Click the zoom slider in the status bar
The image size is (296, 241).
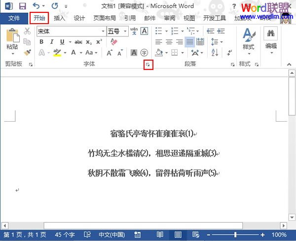(x=235, y=235)
